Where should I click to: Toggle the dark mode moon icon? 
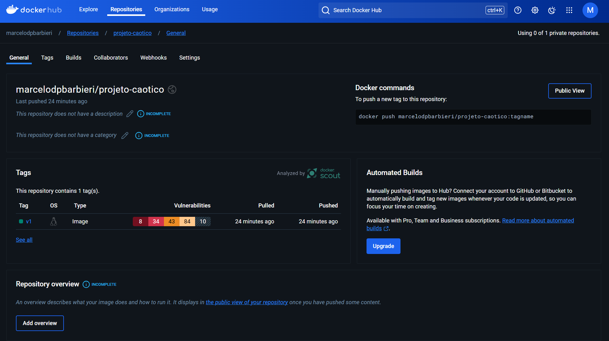(552, 10)
